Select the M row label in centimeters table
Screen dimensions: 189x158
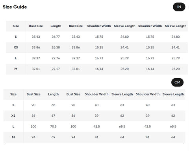pos(13,137)
